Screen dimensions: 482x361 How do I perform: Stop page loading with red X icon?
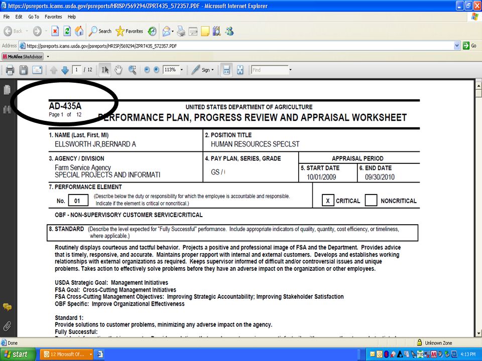pyautogui.click(x=55, y=31)
